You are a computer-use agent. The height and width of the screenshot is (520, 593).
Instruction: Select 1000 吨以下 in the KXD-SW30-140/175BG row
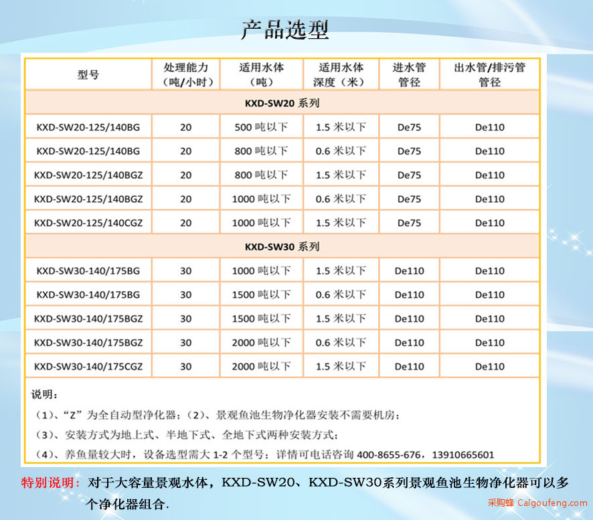pyautogui.click(x=261, y=271)
